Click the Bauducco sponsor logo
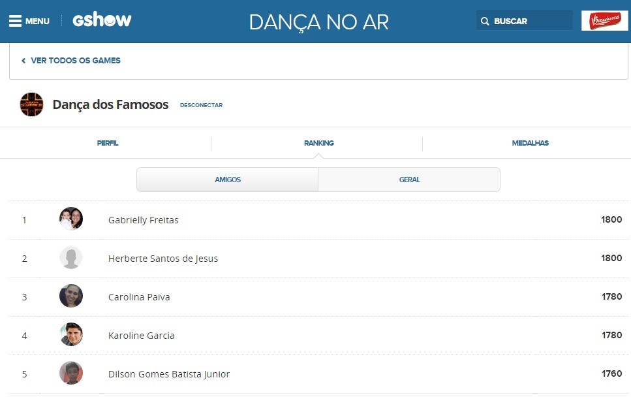The image size is (631, 397). click(x=604, y=21)
